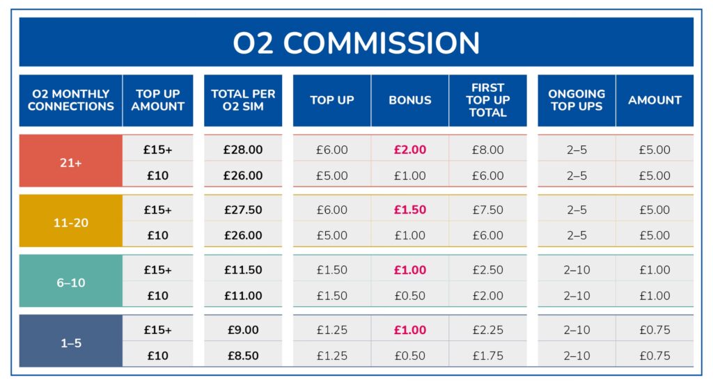Select the £9.00 total per SIM value
The image size is (713, 387).
(x=243, y=329)
